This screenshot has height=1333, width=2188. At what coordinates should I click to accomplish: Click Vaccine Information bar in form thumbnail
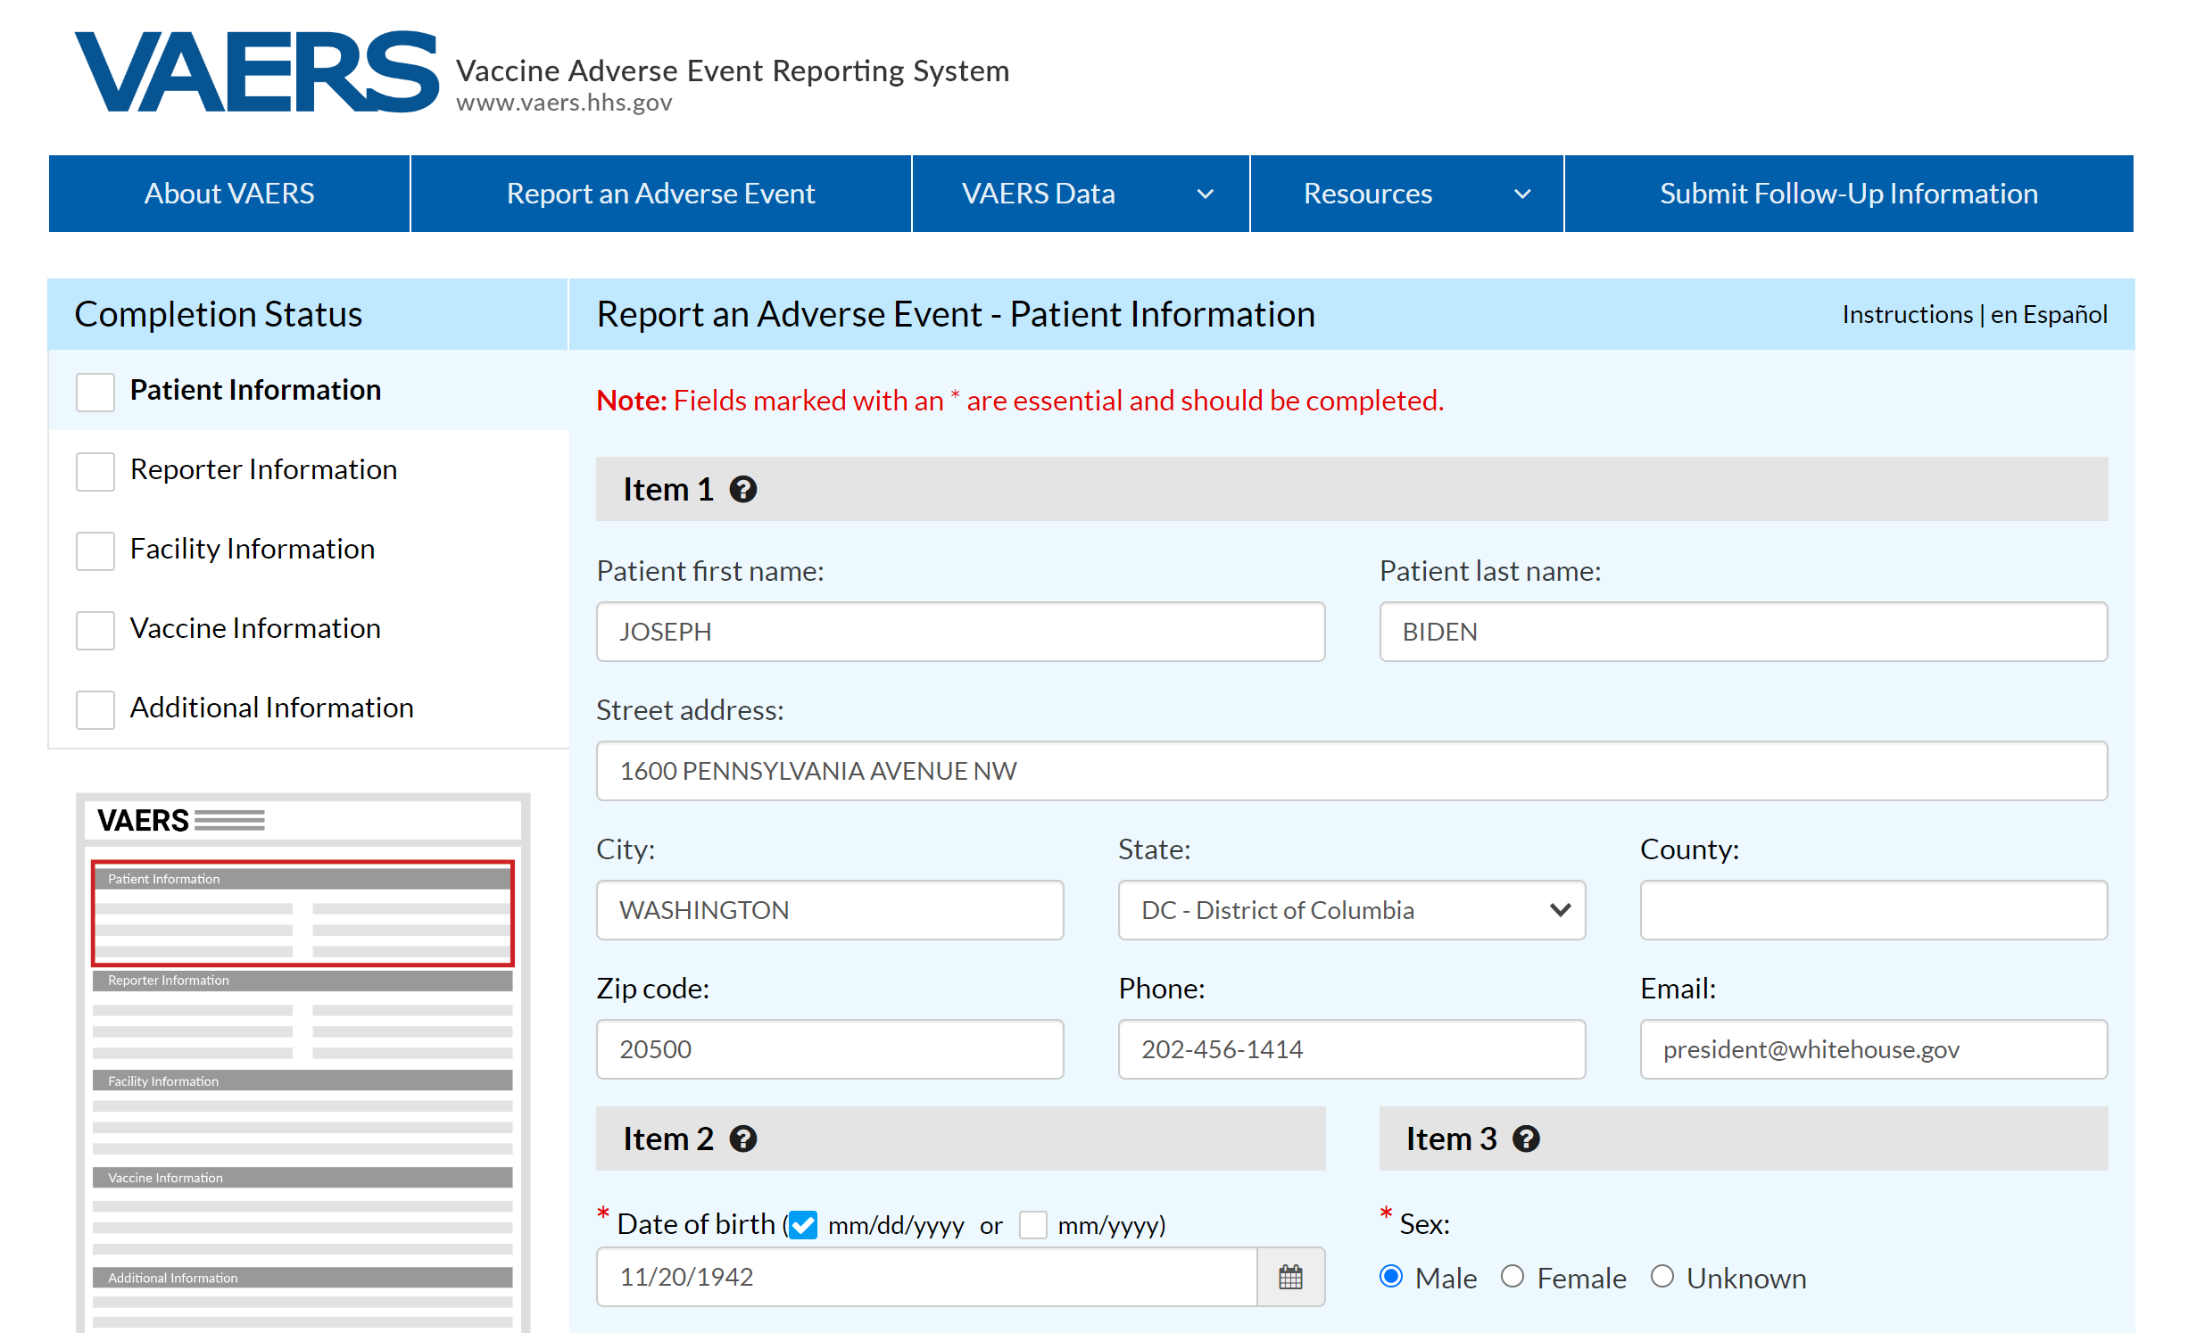click(x=303, y=1178)
